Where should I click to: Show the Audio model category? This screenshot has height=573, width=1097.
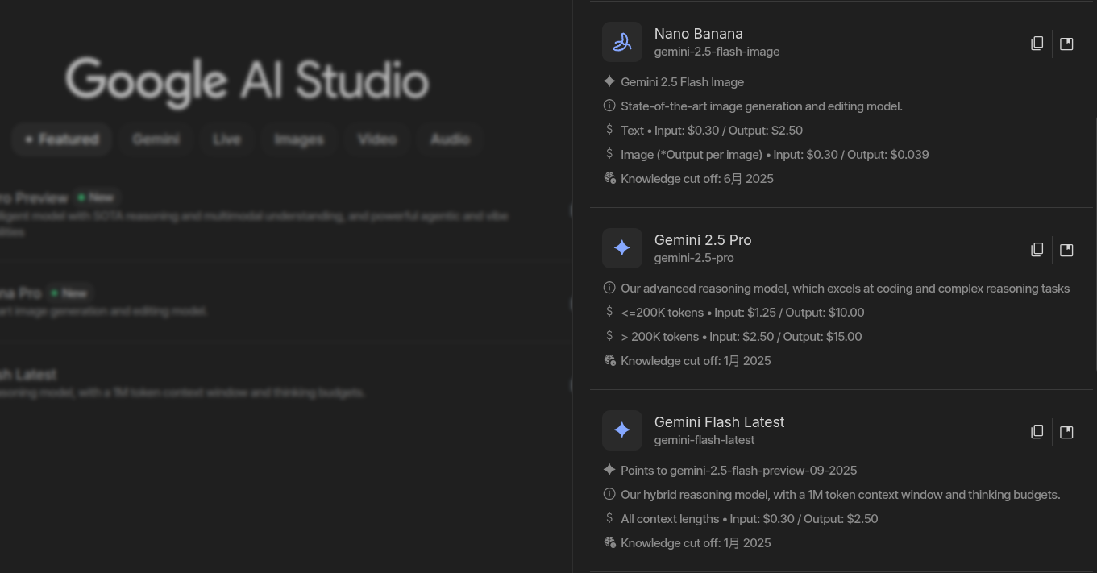pos(450,139)
